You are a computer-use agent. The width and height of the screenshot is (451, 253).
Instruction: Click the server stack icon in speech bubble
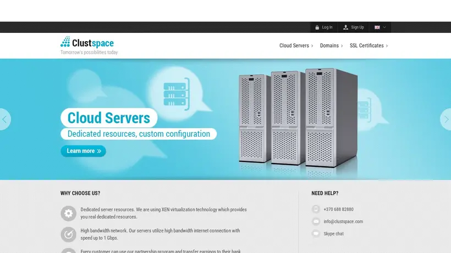click(177, 94)
